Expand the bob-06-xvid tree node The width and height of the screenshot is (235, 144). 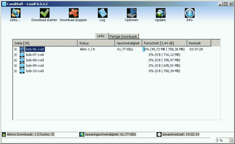tap(16, 49)
